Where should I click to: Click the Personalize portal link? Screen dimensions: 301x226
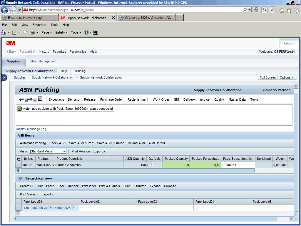point(78,51)
